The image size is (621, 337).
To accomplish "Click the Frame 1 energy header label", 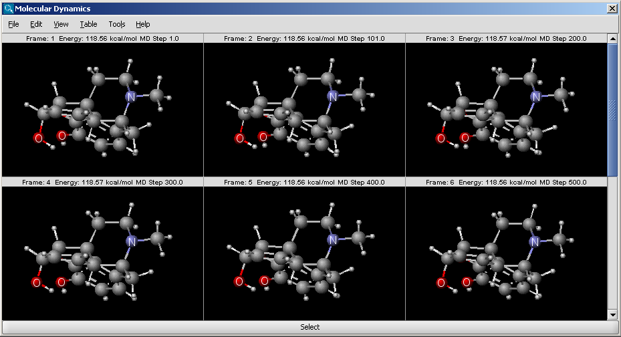I will [x=102, y=39].
